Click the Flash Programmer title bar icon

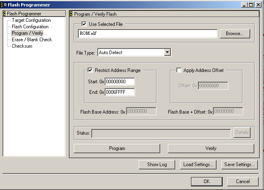[5, 5]
